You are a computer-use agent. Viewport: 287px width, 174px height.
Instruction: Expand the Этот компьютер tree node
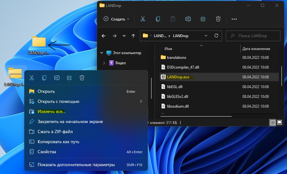[101, 53]
